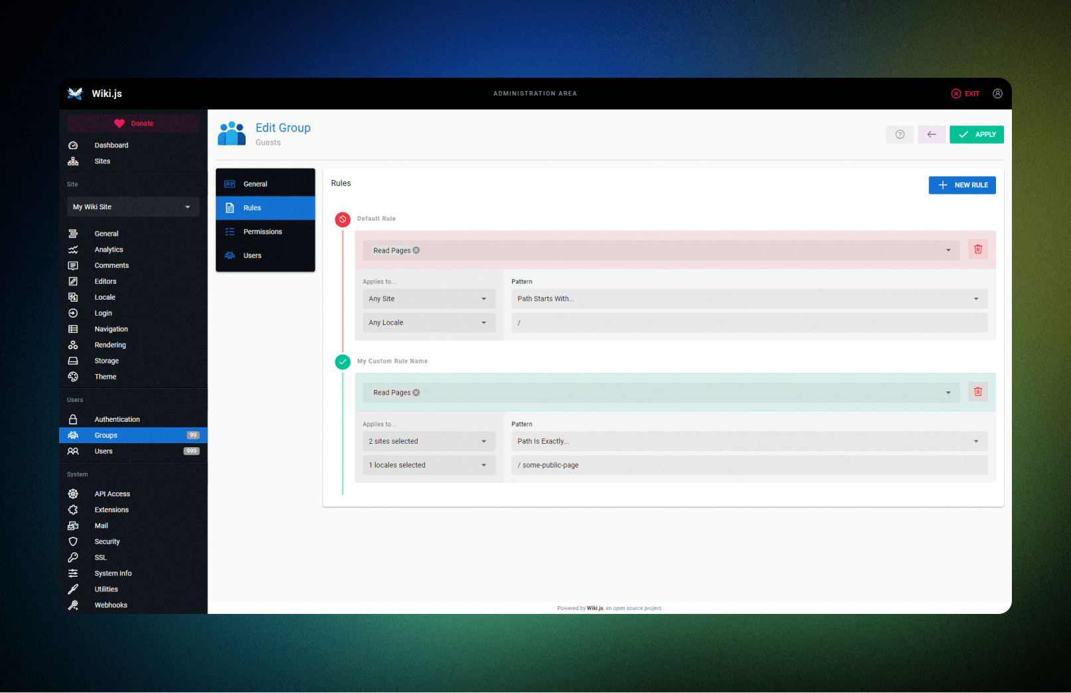The height and width of the screenshot is (693, 1071).
Task: Select the Rules tab
Action: (266, 208)
